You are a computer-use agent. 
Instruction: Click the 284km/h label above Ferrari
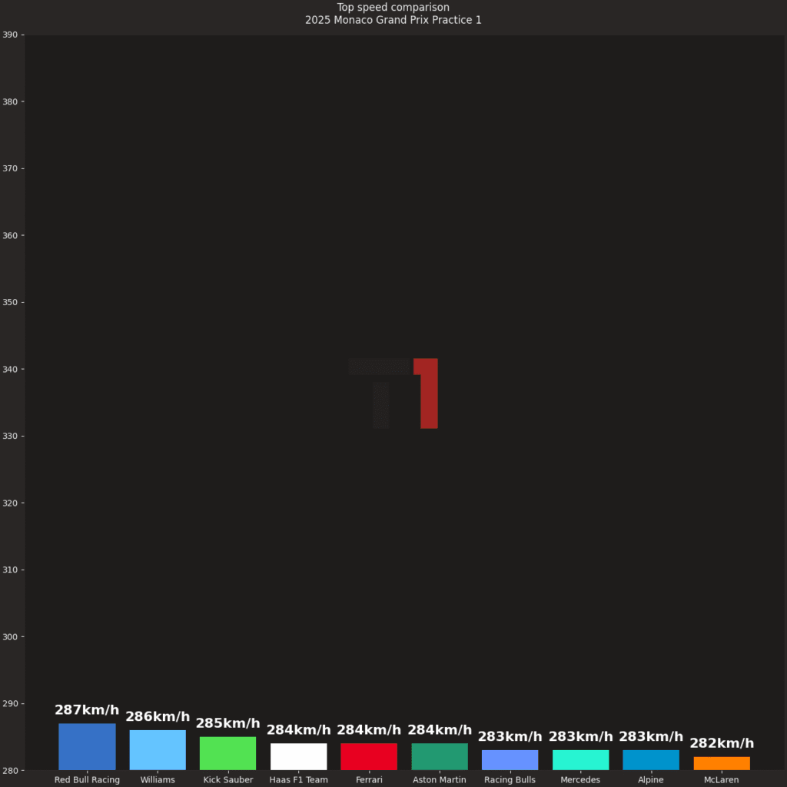coord(369,730)
